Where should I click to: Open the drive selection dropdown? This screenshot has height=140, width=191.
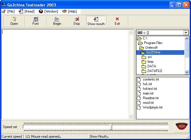pos(186,33)
